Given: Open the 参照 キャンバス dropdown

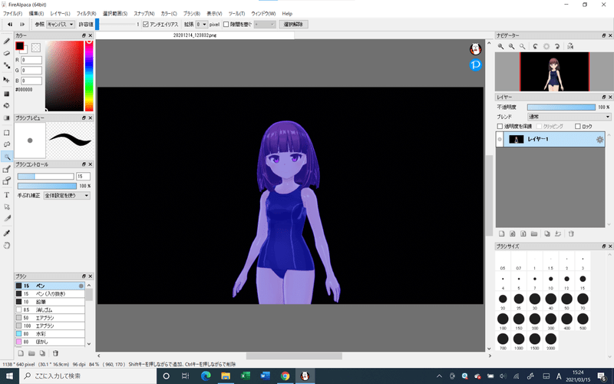Looking at the screenshot, I should coord(61,25).
